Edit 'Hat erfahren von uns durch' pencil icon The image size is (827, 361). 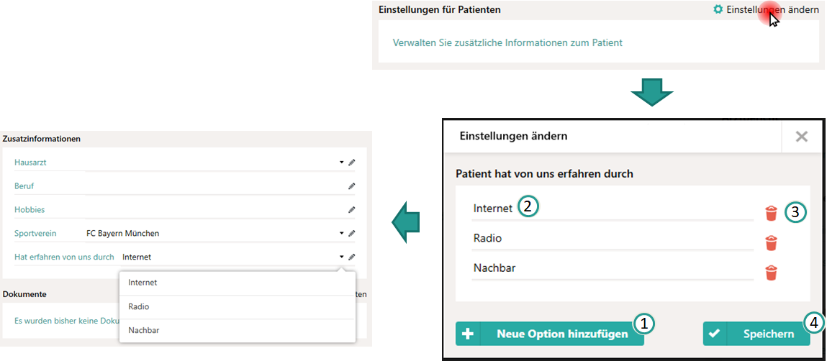click(x=352, y=257)
